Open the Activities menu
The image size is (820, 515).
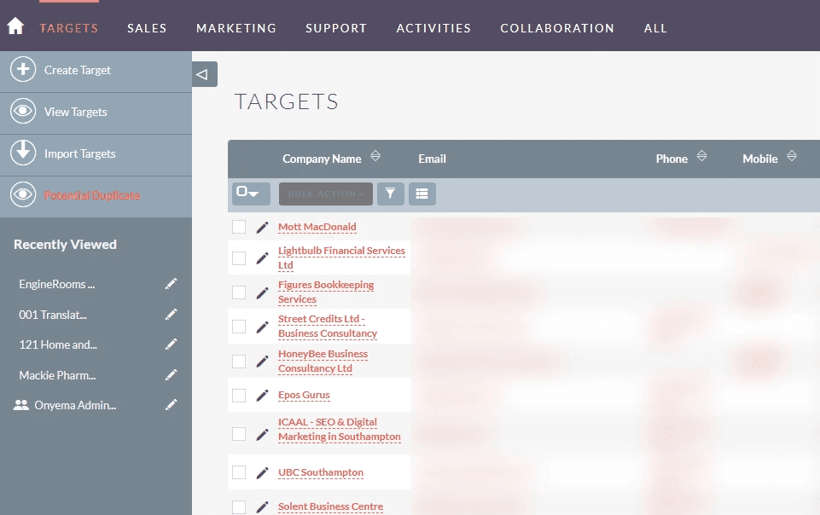click(433, 28)
